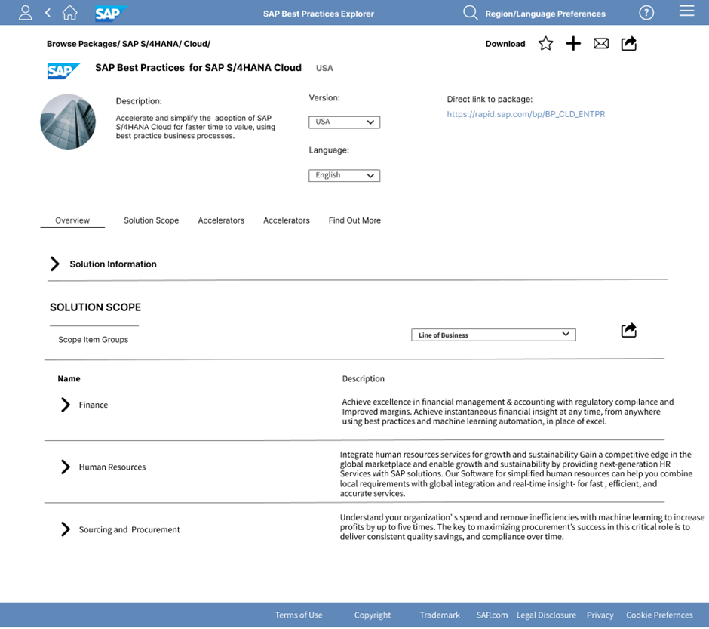Switch to the Solution Scope tab

point(151,220)
